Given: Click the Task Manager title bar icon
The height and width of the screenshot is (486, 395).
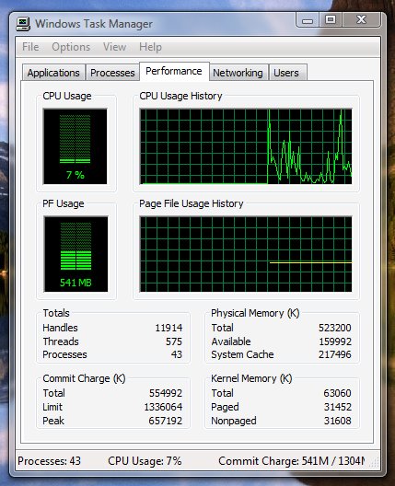Looking at the screenshot, I should pos(23,24).
